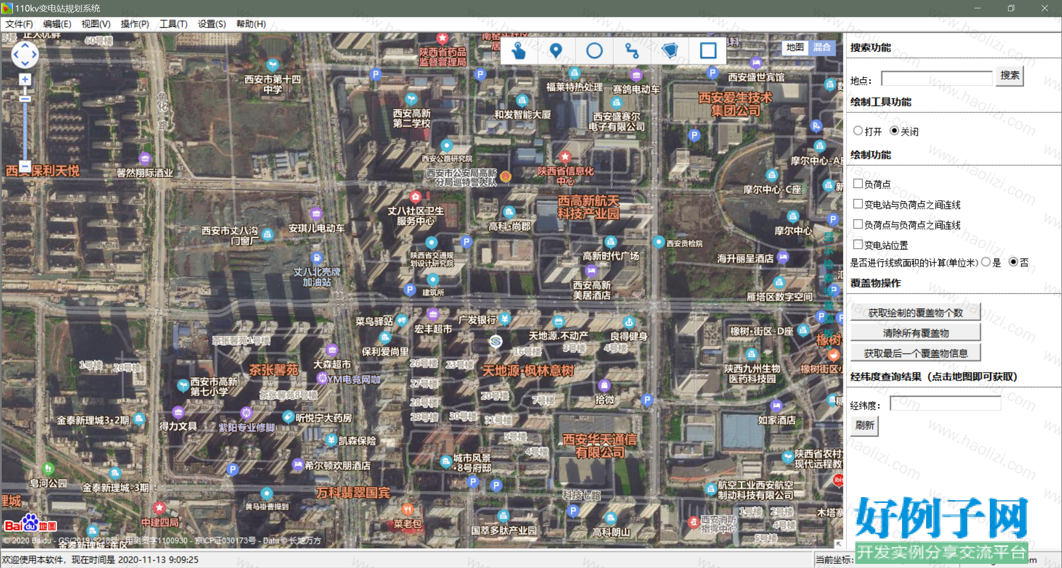Viewport: 1062px width, 568px height.
Task: Click the 西安高新第七小学 marker
Action: tap(183, 385)
